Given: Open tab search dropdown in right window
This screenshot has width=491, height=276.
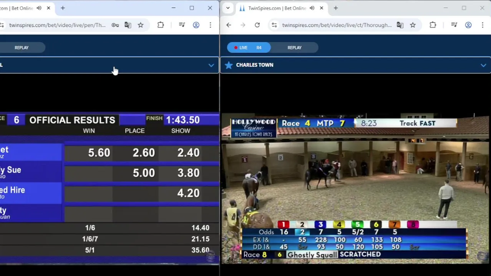Looking at the screenshot, I should click(x=228, y=8).
